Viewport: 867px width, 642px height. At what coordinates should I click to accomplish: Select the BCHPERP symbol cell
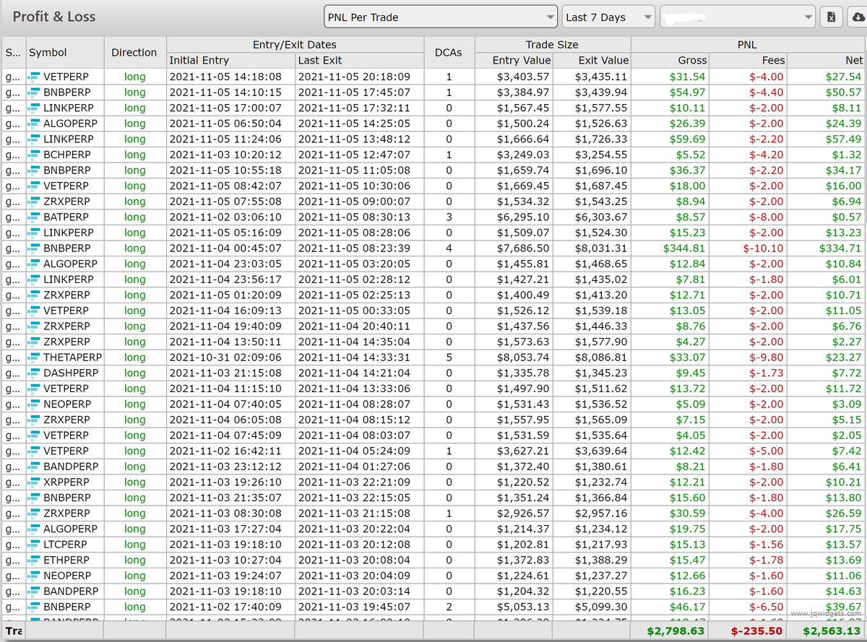65,155
